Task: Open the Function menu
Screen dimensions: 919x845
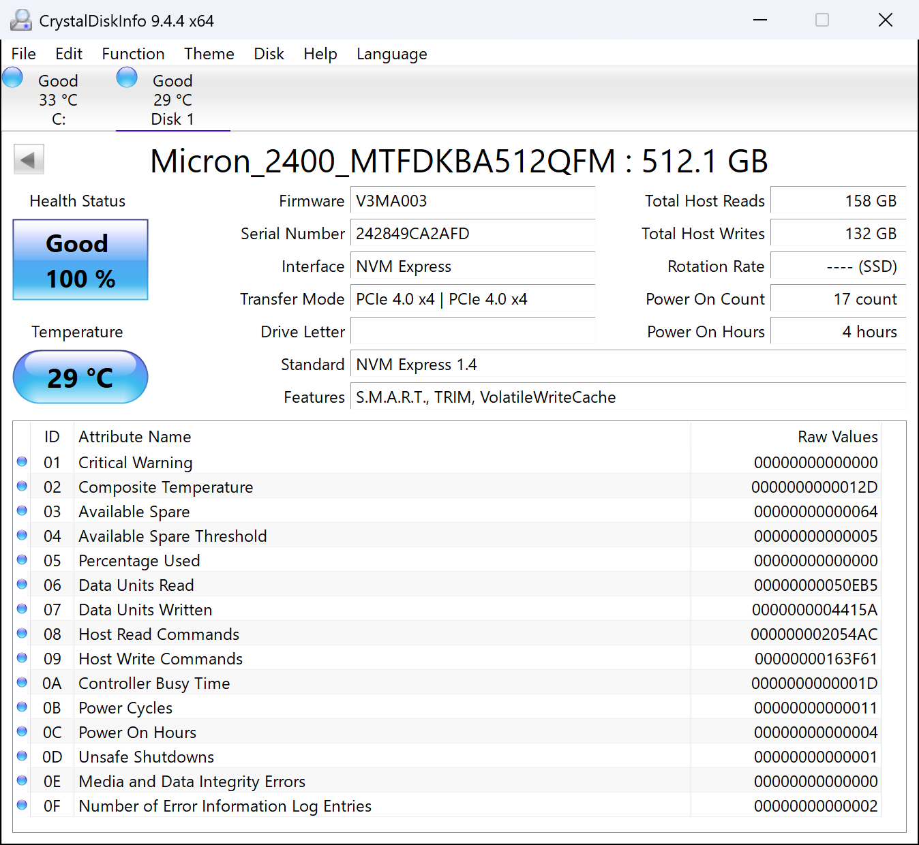Action: (x=133, y=54)
